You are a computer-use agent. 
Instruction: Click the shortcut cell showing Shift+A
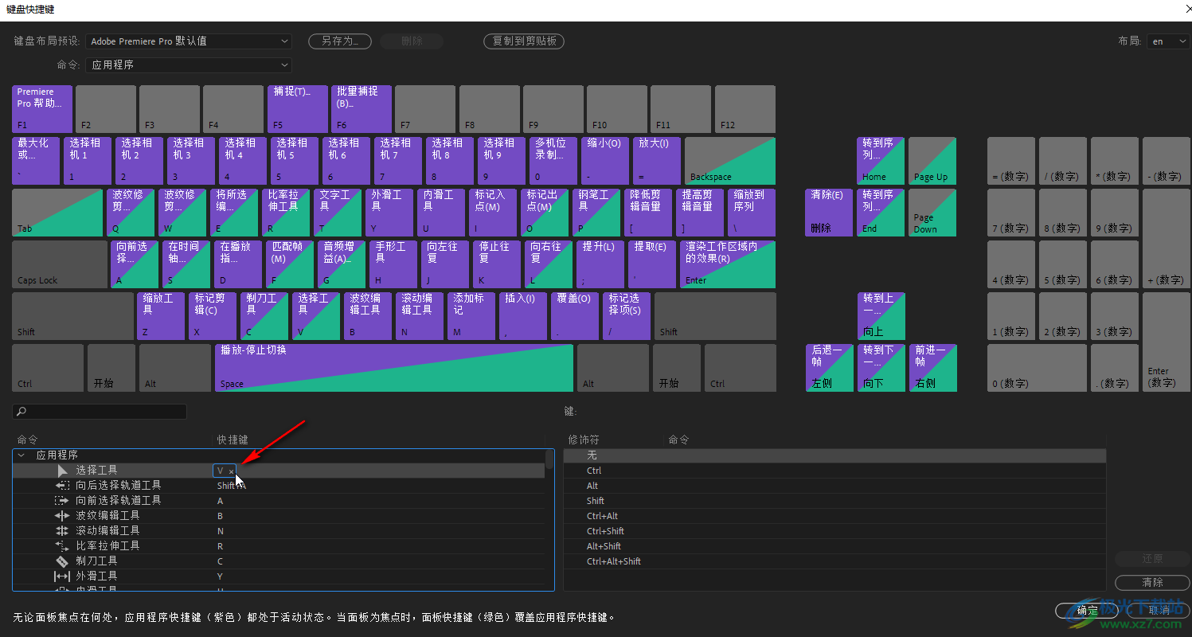(x=232, y=486)
